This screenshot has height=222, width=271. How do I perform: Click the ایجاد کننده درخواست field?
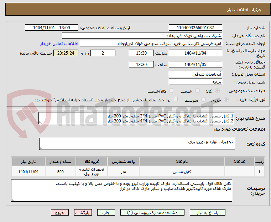[151, 44]
